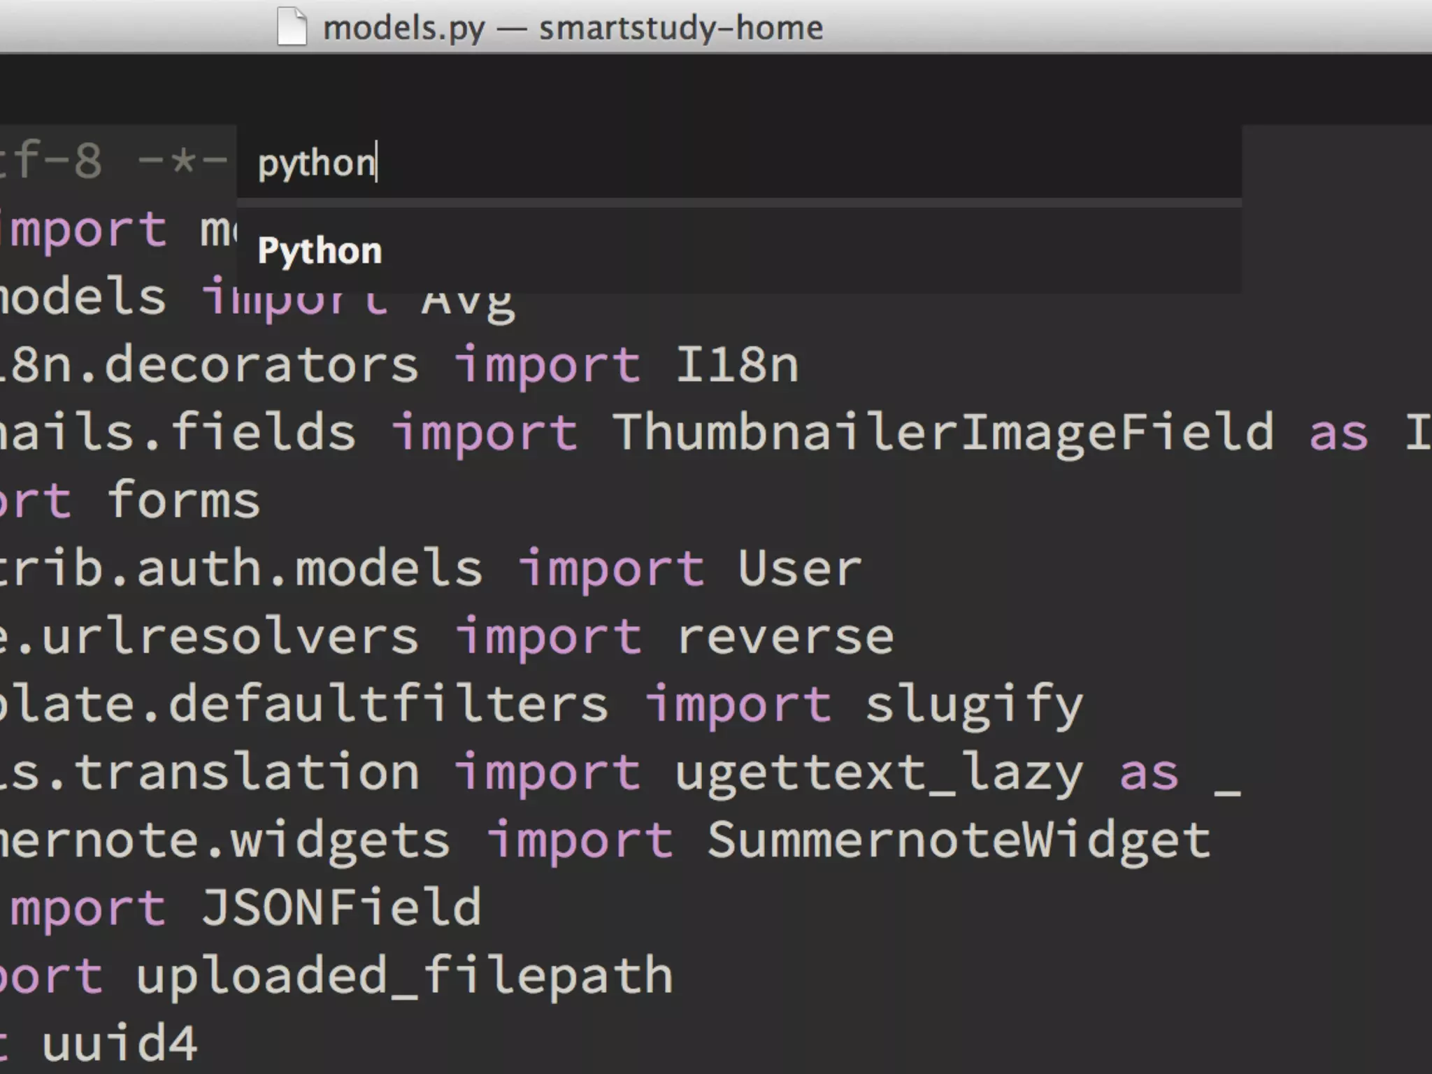Click the word 'decorators' in the code
Screen dimensions: 1432x1074
[262, 364]
